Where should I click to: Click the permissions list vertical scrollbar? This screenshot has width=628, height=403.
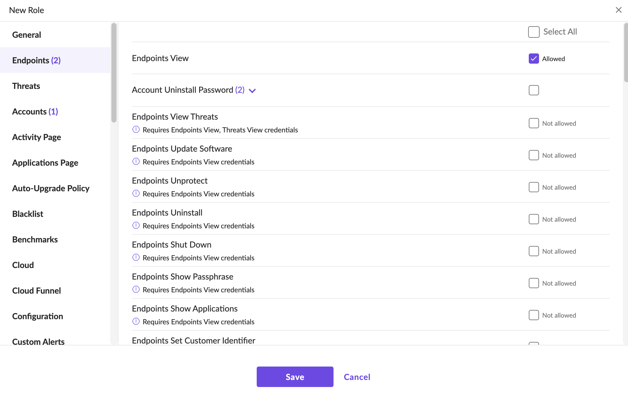pos(626,53)
